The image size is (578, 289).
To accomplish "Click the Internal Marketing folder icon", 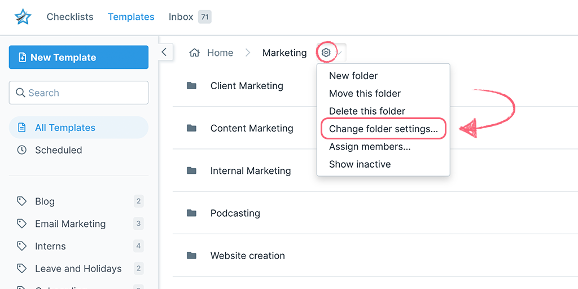I will 191,170.
